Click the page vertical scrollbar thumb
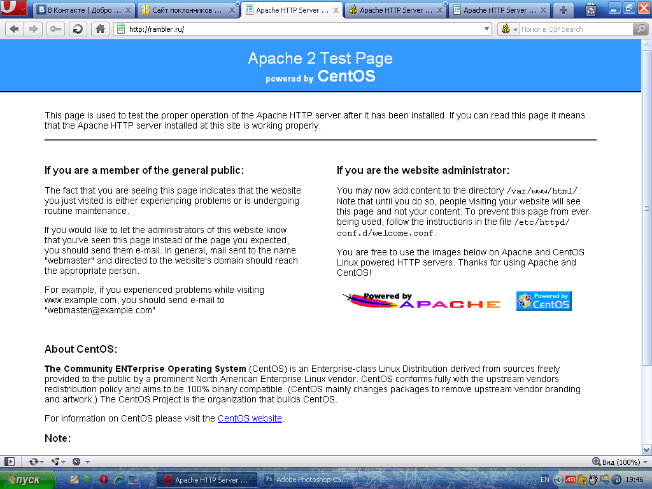 click(647, 208)
